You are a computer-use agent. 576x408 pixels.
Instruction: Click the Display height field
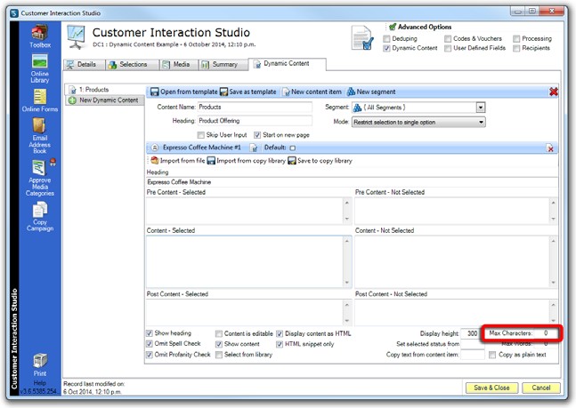tap(472, 333)
